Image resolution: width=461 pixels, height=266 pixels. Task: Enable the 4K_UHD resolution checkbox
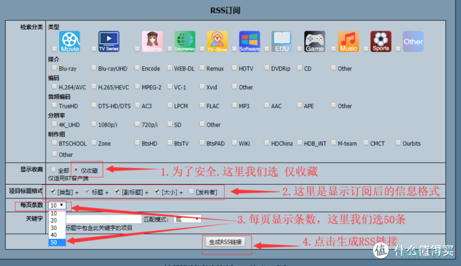point(54,124)
